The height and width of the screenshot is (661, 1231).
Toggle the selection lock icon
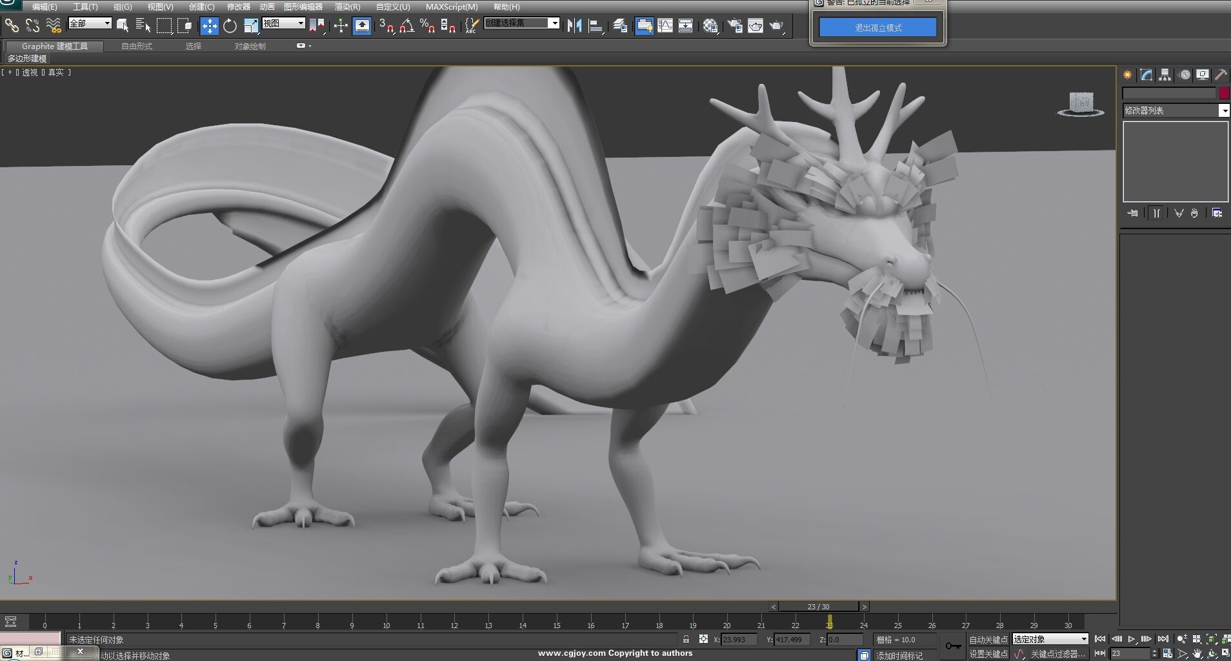click(x=686, y=639)
